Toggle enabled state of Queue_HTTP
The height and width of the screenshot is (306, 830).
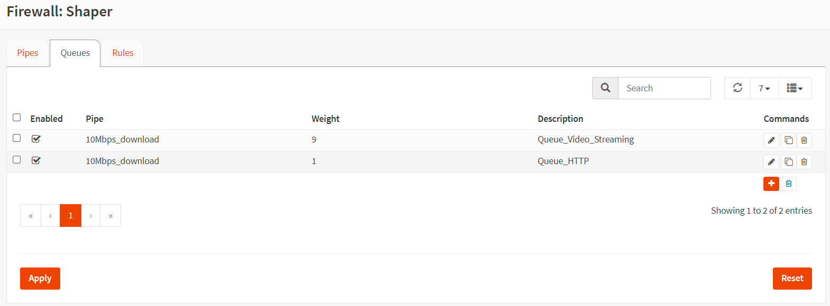point(36,160)
